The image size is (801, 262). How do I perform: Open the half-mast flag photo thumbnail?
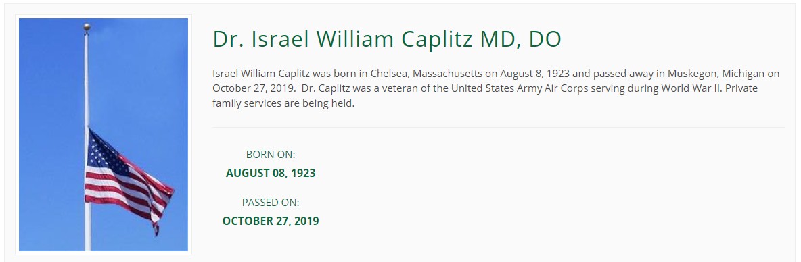(x=104, y=134)
